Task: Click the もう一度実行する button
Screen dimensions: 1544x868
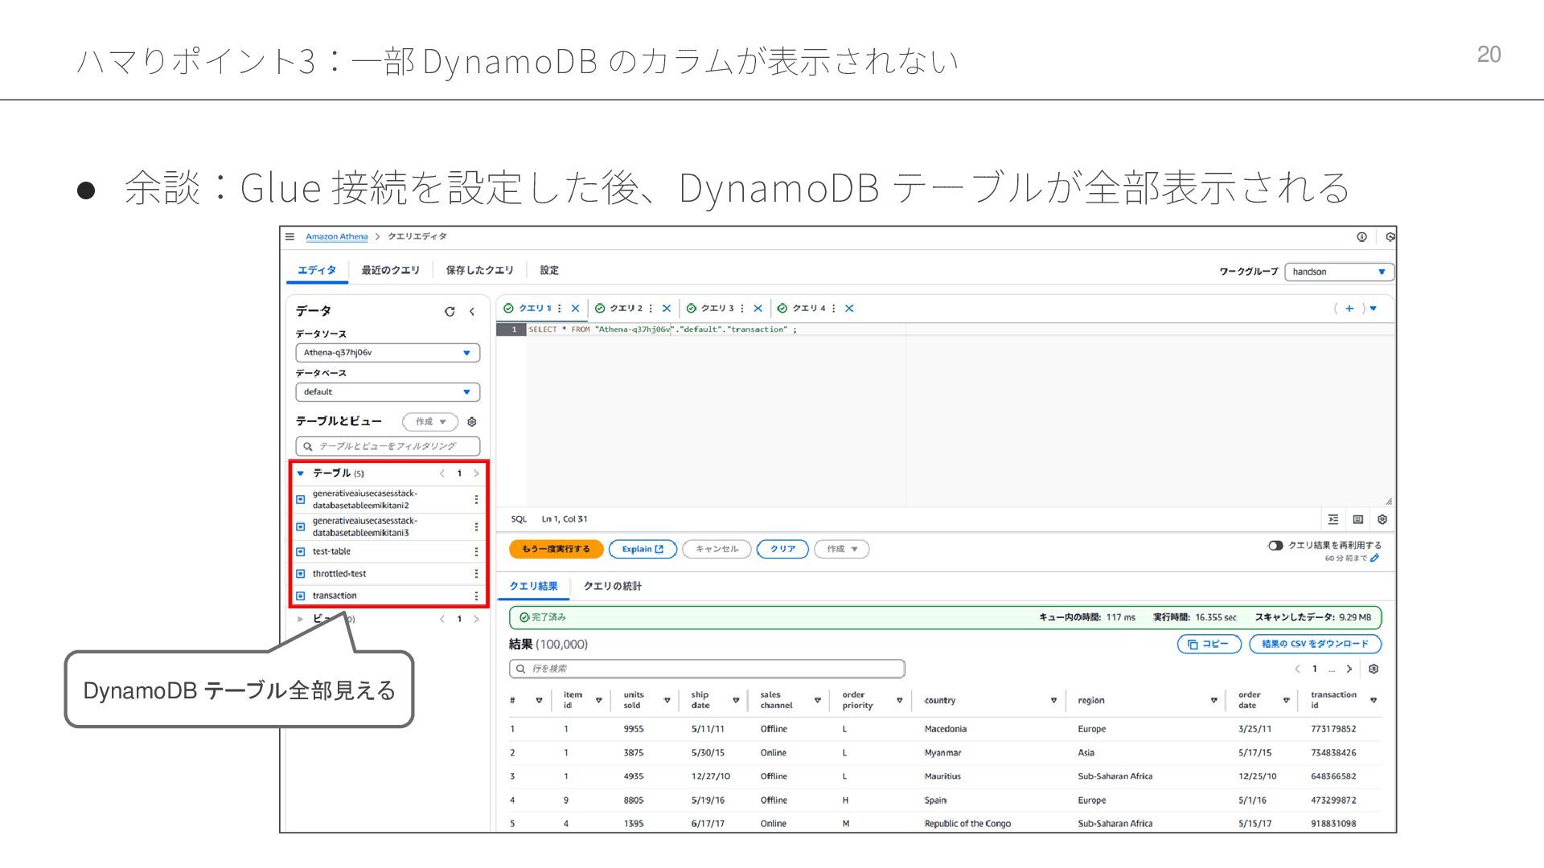Action: pos(556,549)
